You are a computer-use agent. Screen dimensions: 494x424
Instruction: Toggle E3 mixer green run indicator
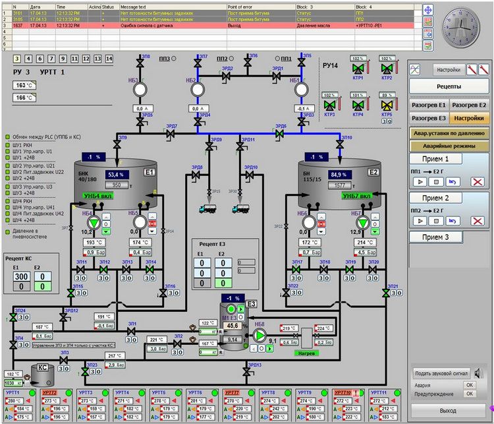tap(232, 309)
